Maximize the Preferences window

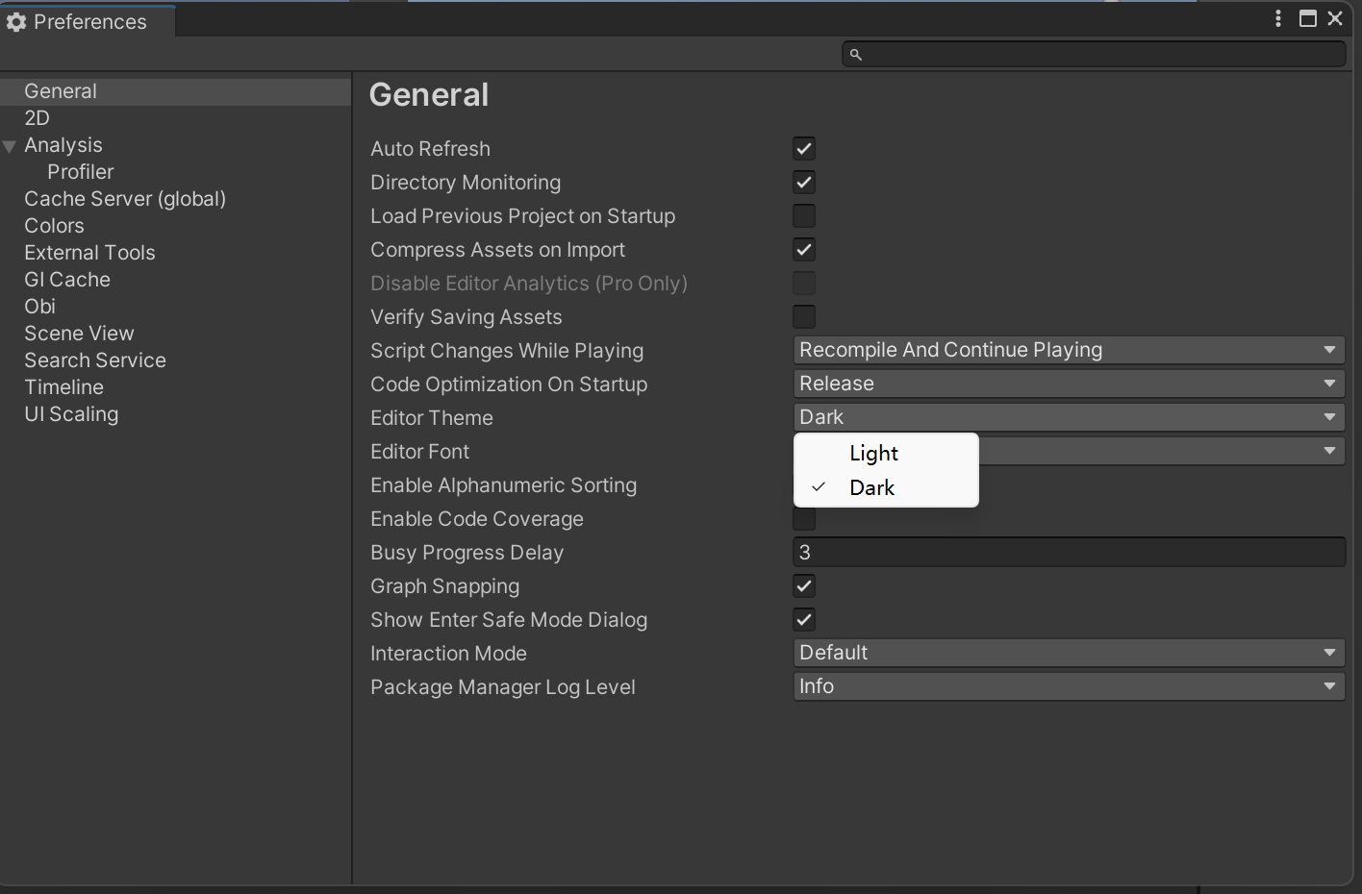coord(1308,18)
